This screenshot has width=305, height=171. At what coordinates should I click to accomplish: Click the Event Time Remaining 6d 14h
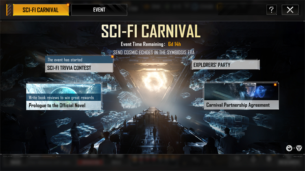pos(151,44)
